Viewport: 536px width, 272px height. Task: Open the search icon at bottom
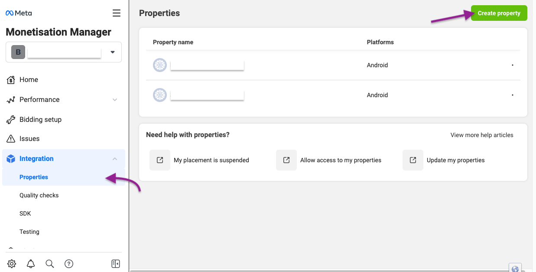pos(49,263)
